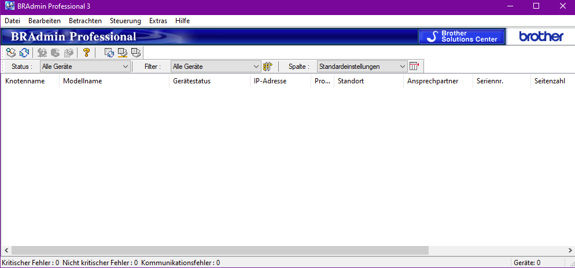
Task: Click right arrow of horizontal scrollbar
Action: click(569, 251)
